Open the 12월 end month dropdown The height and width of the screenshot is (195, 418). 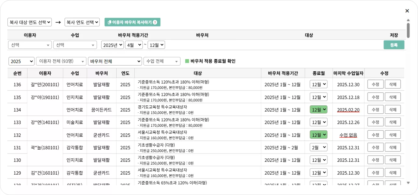156,45
